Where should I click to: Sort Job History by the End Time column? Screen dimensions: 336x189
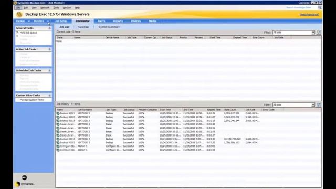point(194,110)
